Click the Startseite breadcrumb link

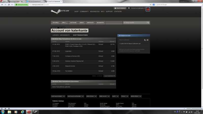coord(54,28)
